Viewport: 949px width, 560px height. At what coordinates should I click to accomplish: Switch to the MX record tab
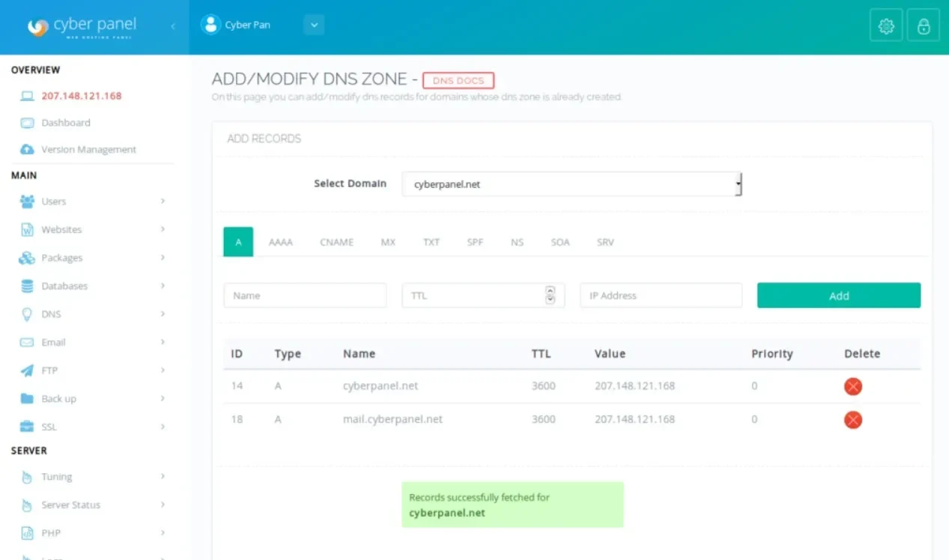[x=388, y=243]
